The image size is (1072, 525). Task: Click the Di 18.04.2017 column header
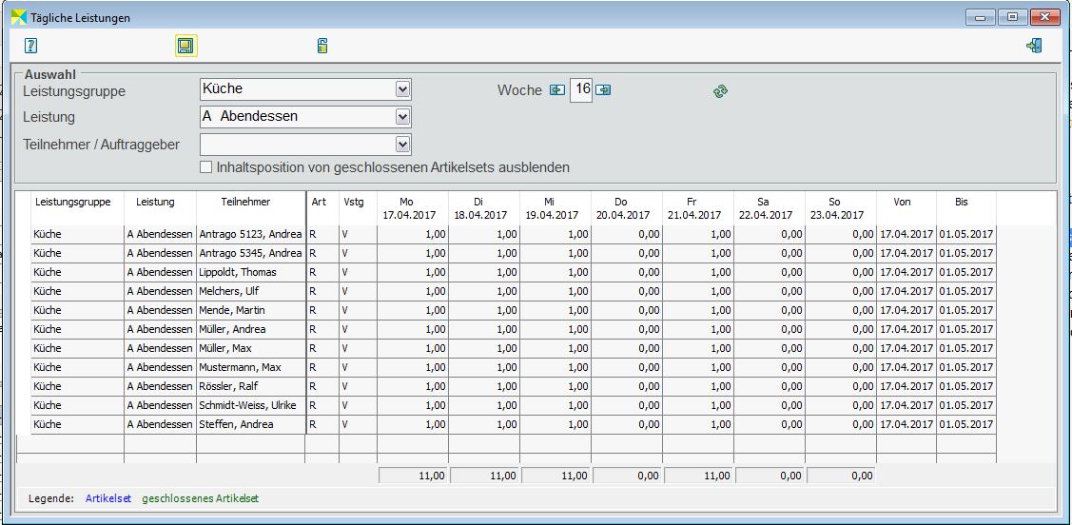coord(484,207)
